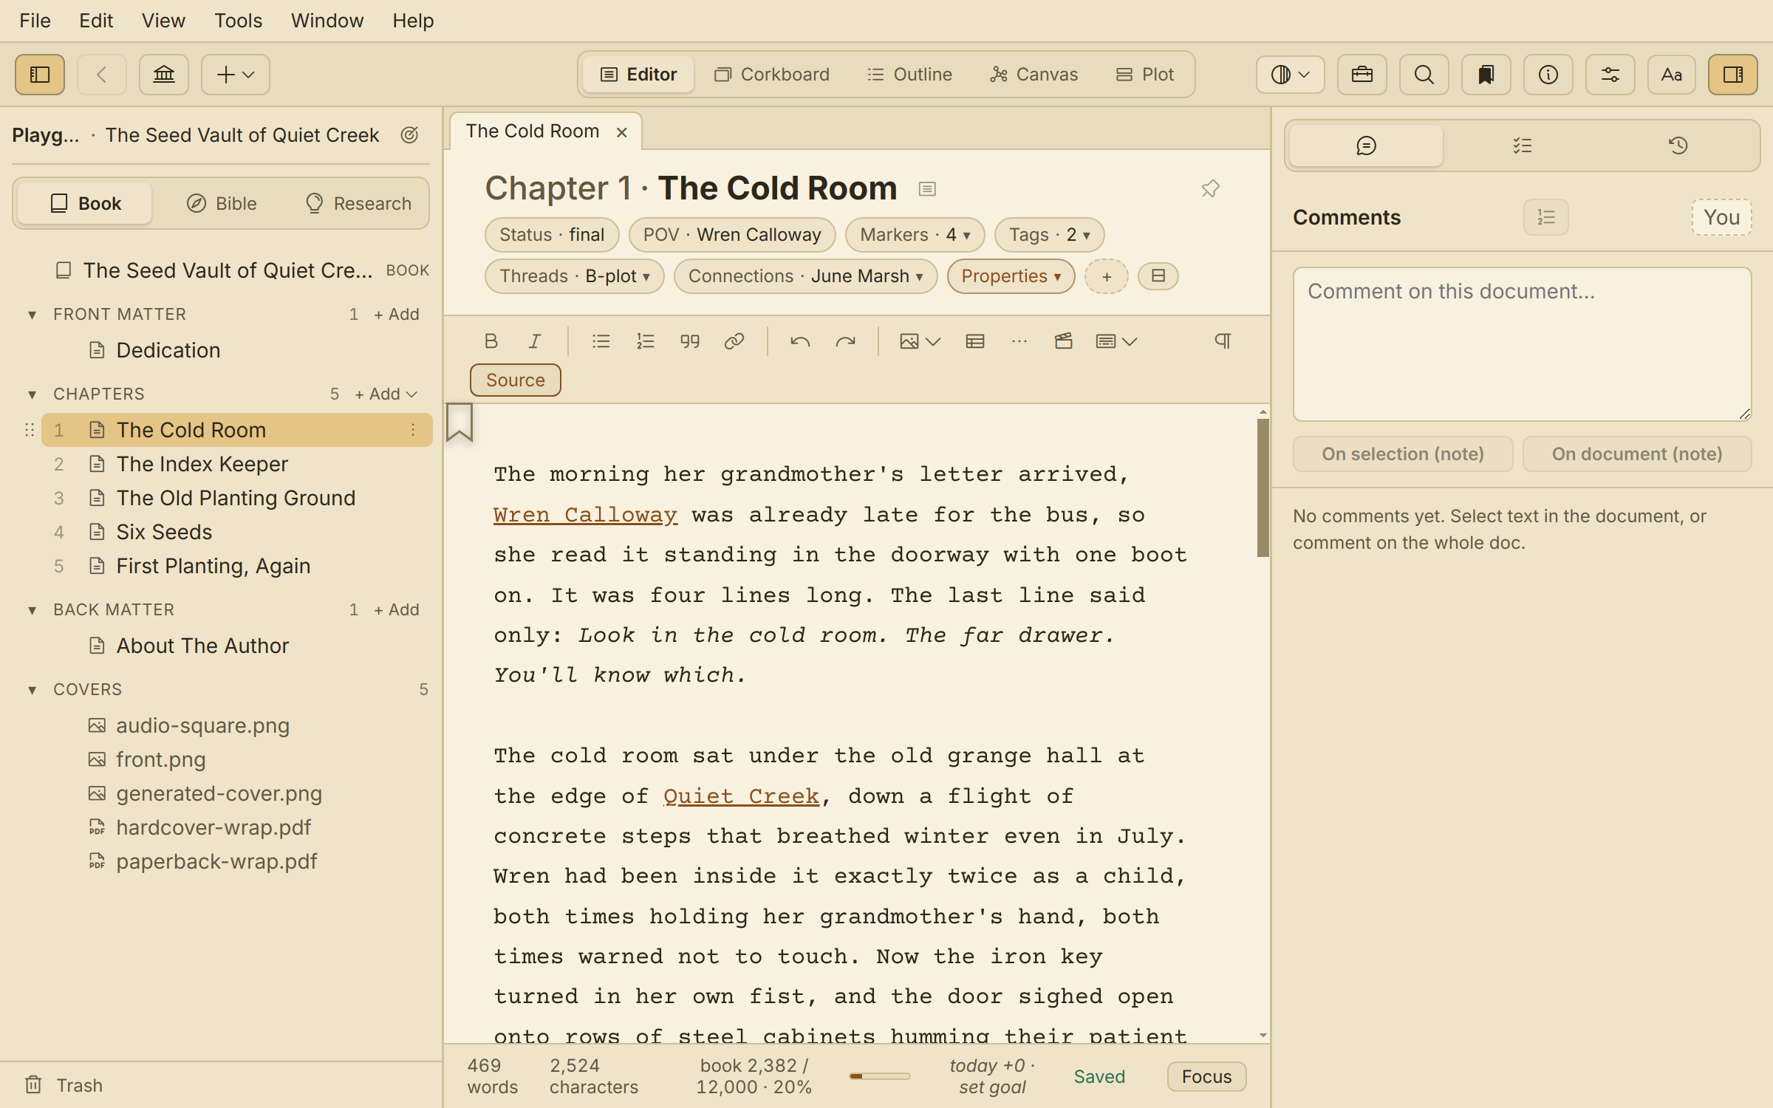
Task: Insert a numbered list
Action: pyautogui.click(x=645, y=341)
